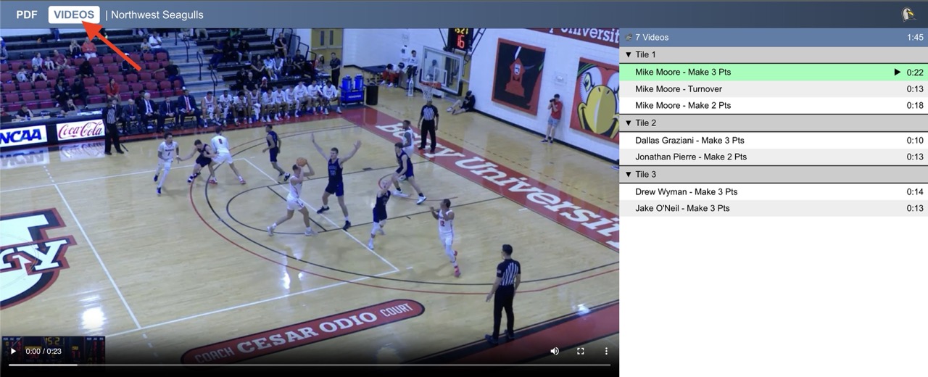928x377 pixels.
Task: Collapse the Tile 2 section
Action: (x=629, y=123)
